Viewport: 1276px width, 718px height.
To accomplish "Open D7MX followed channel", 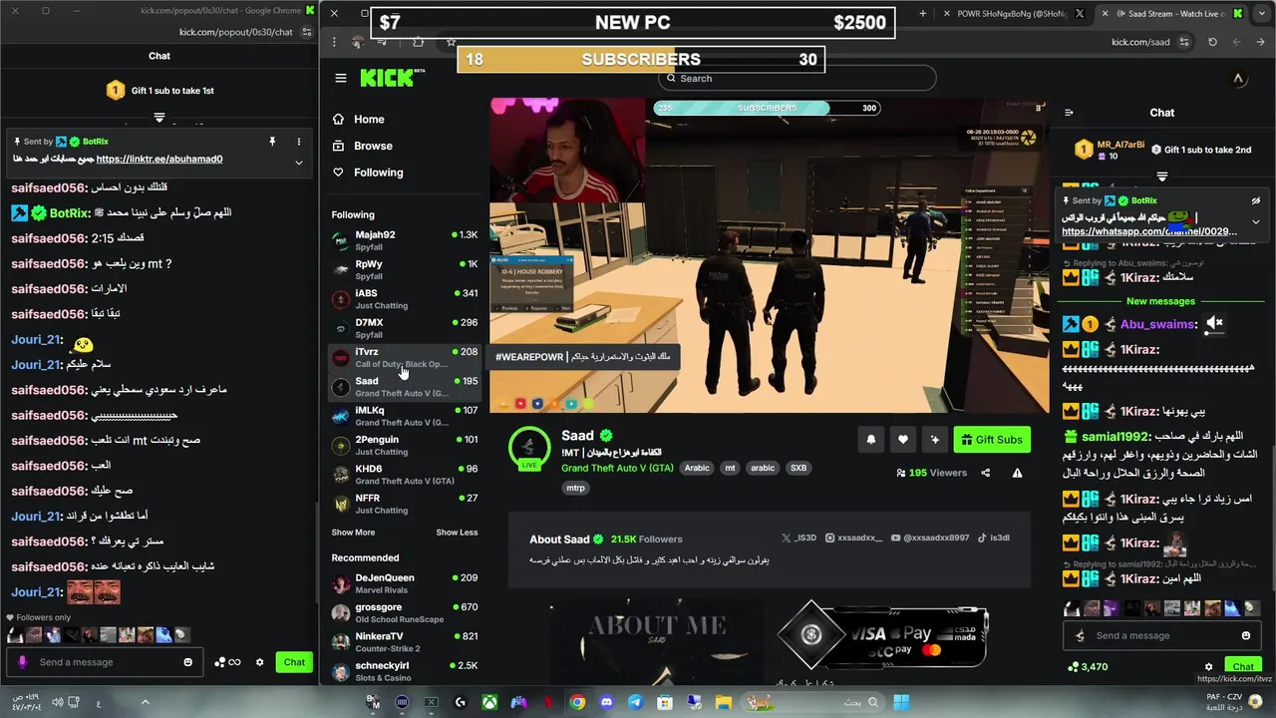I will click(404, 328).
